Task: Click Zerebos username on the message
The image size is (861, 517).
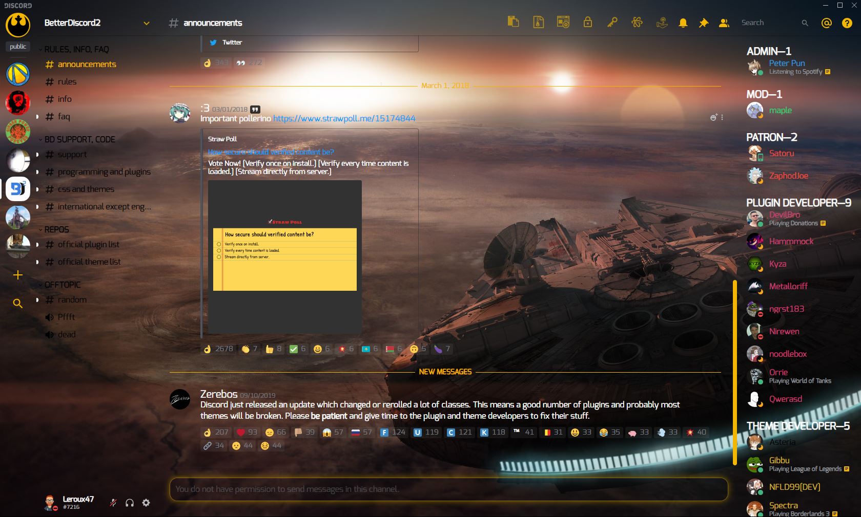Action: click(219, 394)
